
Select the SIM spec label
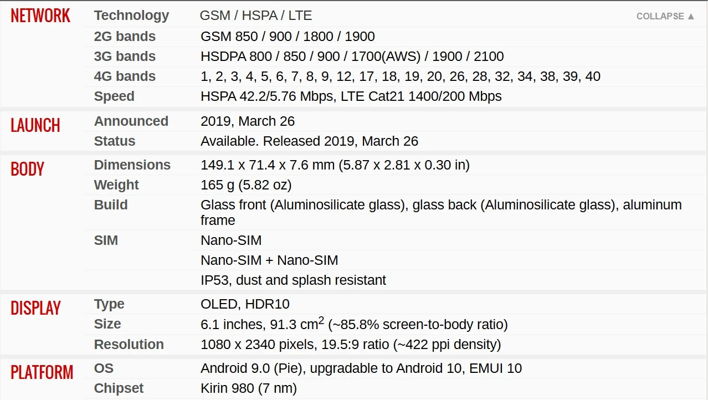pyautogui.click(x=106, y=240)
